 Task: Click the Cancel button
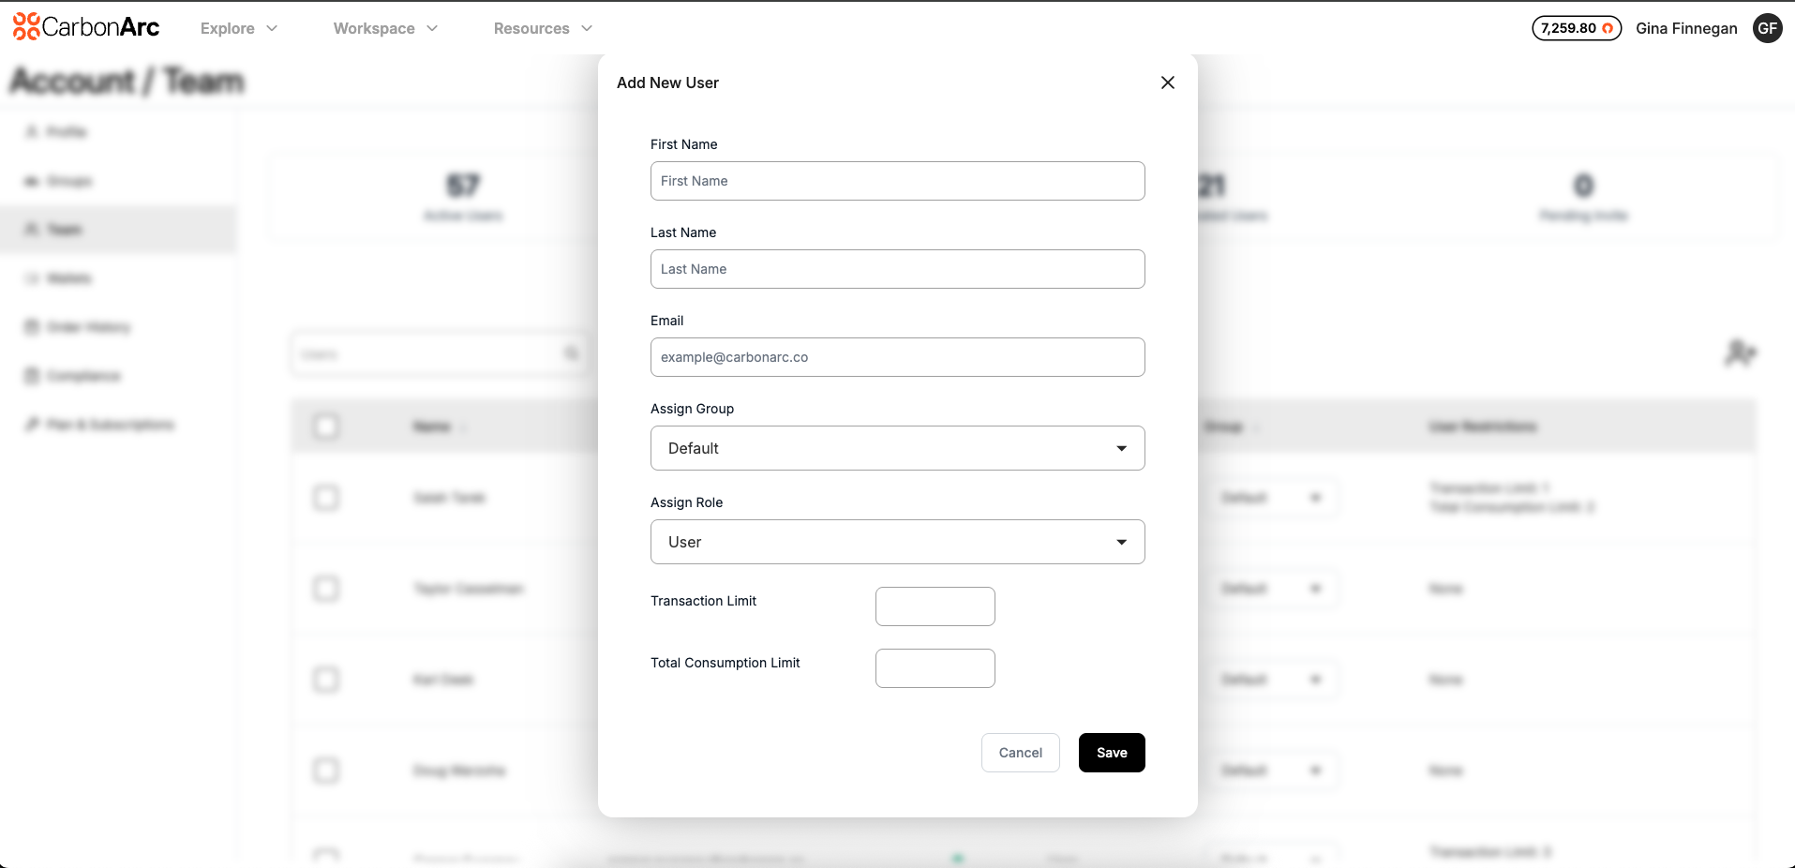[1020, 753]
